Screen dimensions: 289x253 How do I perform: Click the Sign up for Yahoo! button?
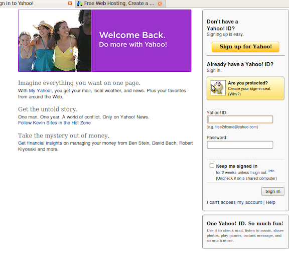pyautogui.click(x=245, y=47)
